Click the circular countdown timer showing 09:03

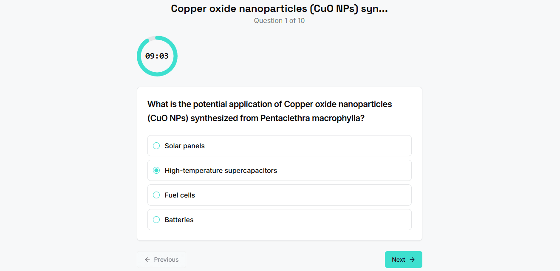(157, 56)
